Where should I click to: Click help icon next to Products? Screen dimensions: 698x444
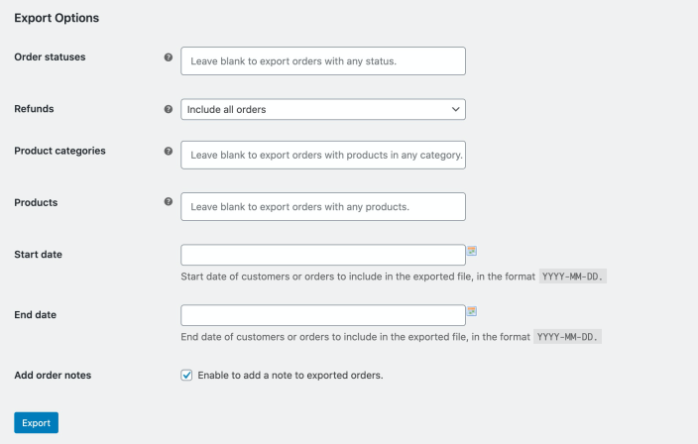(x=168, y=202)
